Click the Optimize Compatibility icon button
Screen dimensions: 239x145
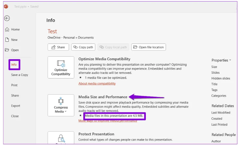coord(61,67)
